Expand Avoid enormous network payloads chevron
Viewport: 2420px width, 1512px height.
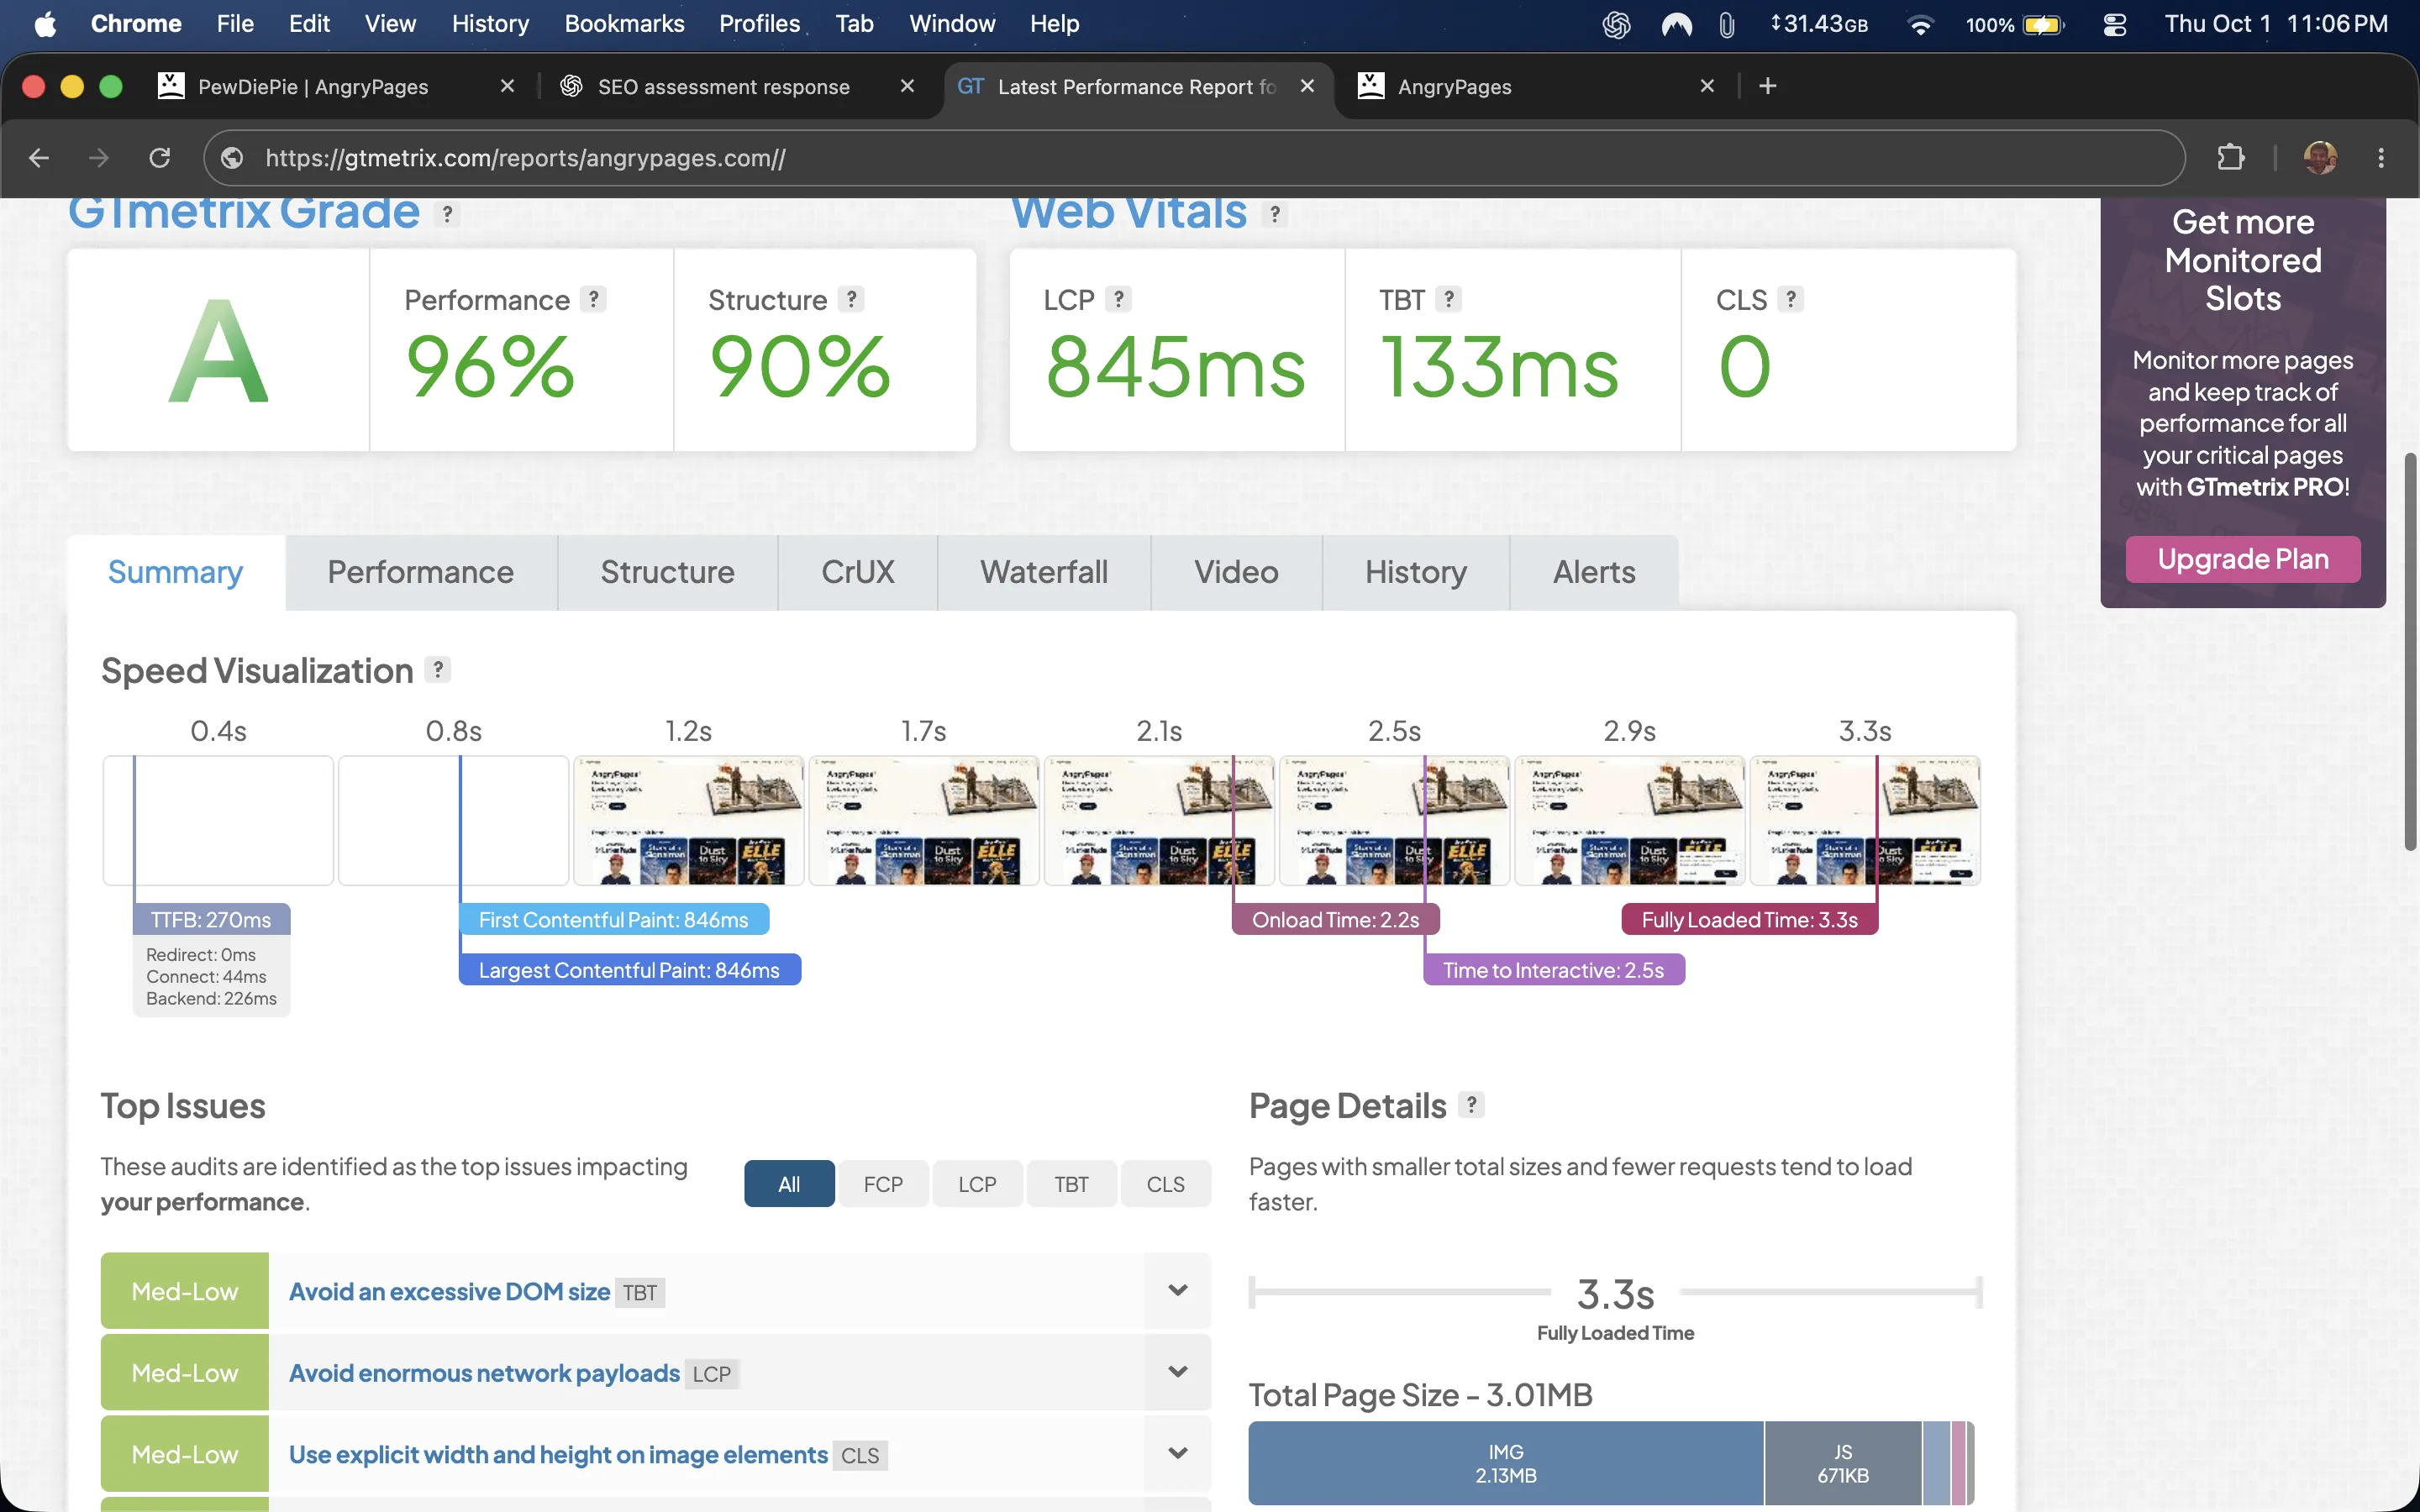[x=1178, y=1372]
